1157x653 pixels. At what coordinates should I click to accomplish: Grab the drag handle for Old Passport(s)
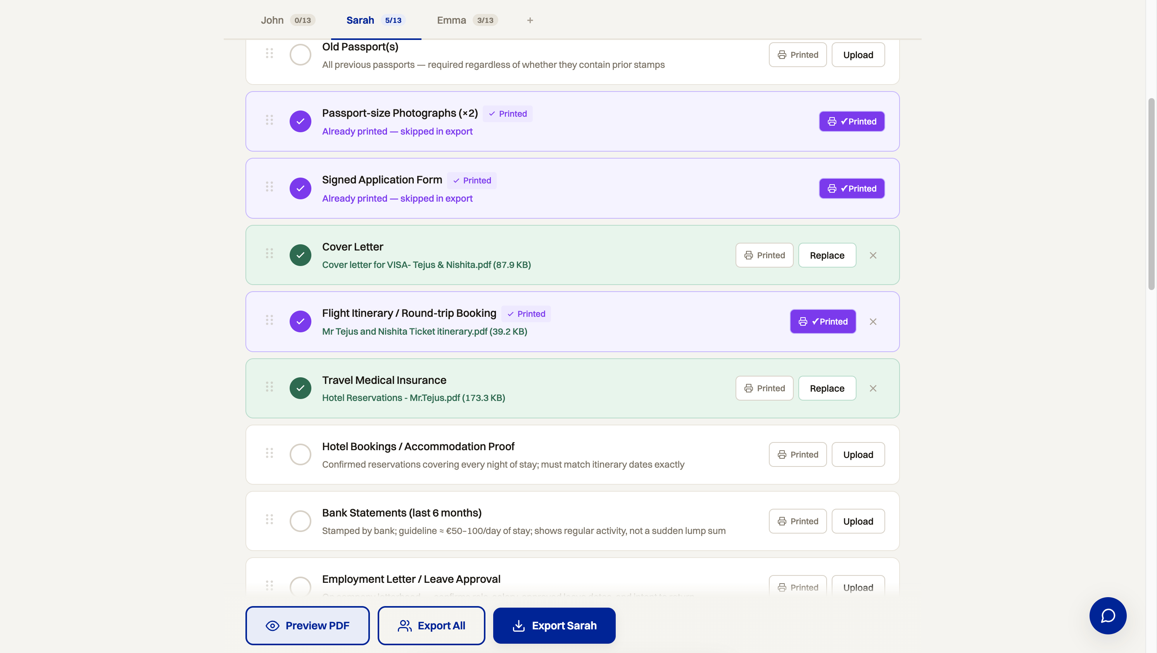pos(269,53)
